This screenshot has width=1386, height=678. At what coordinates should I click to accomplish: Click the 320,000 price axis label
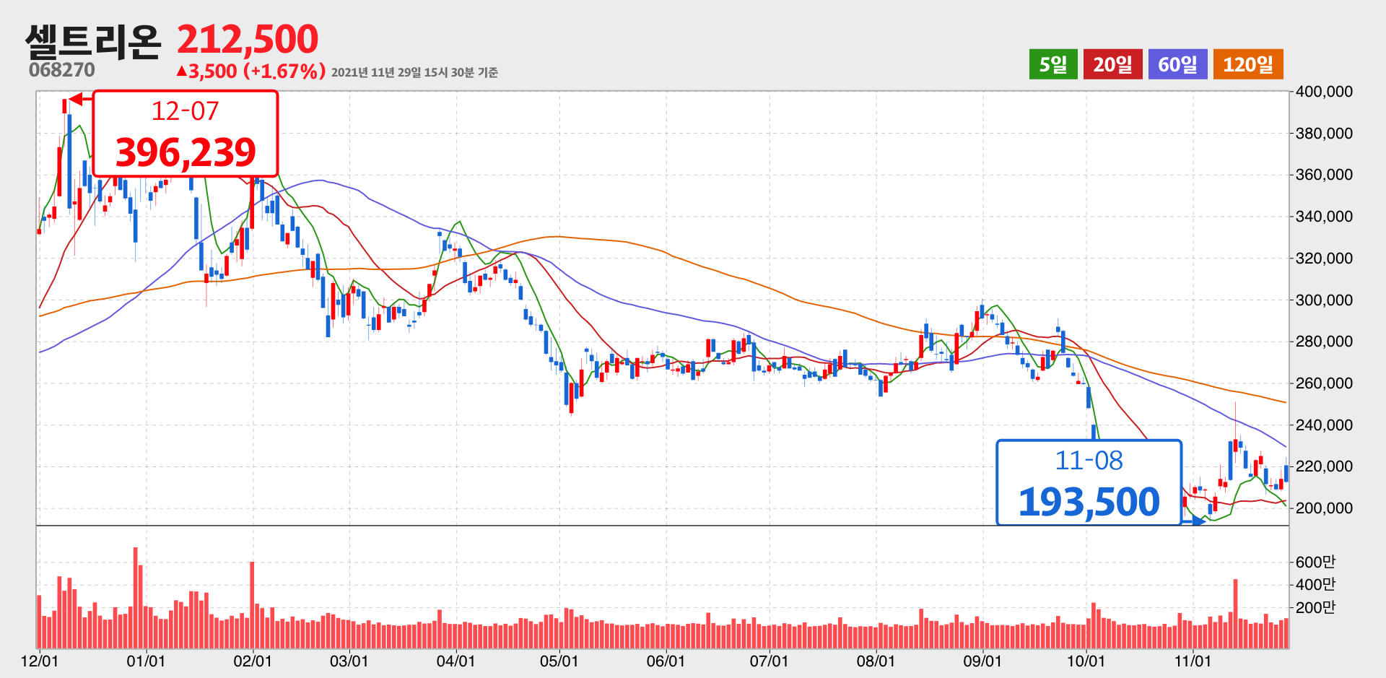click(x=1324, y=258)
